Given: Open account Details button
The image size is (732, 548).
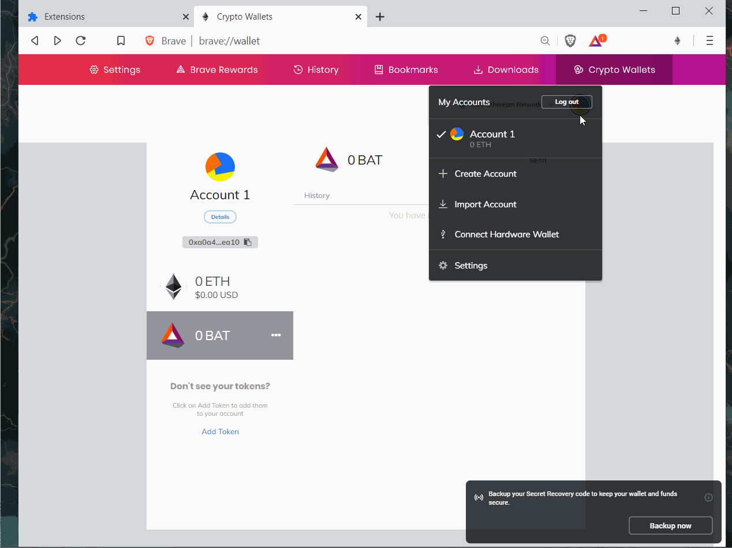Looking at the screenshot, I should pyautogui.click(x=220, y=217).
